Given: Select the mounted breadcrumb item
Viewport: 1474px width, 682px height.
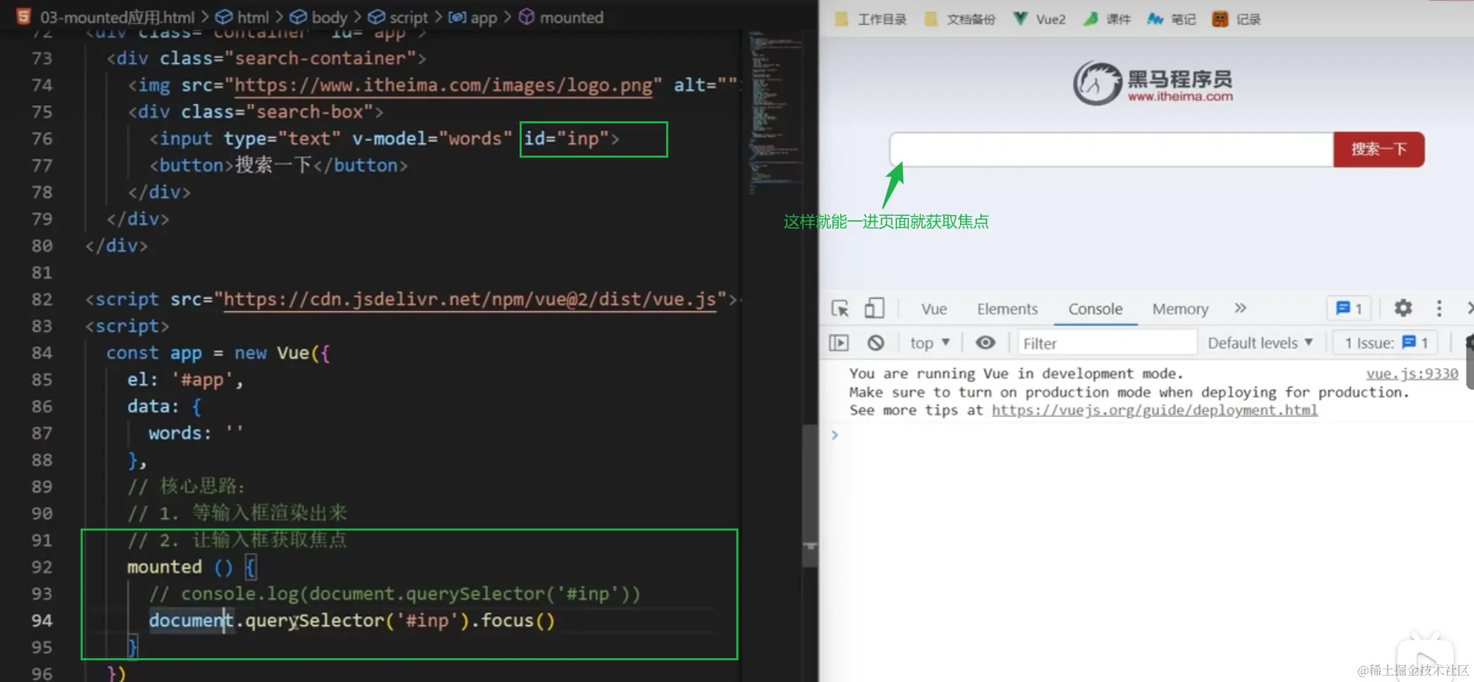Looking at the screenshot, I should coord(561,17).
